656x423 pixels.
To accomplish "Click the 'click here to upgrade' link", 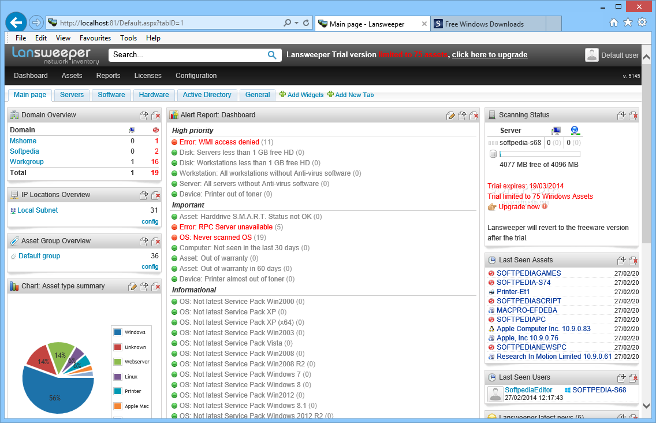I will click(490, 55).
